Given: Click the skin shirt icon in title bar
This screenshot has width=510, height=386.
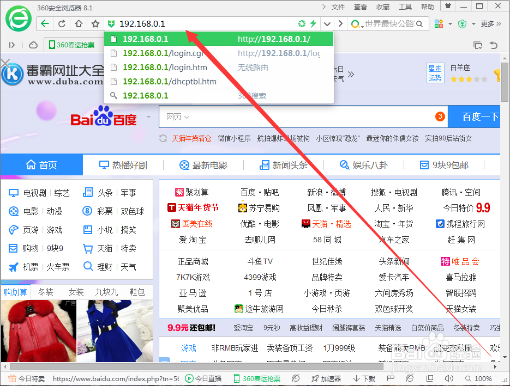Looking at the screenshot, I should (x=448, y=6).
